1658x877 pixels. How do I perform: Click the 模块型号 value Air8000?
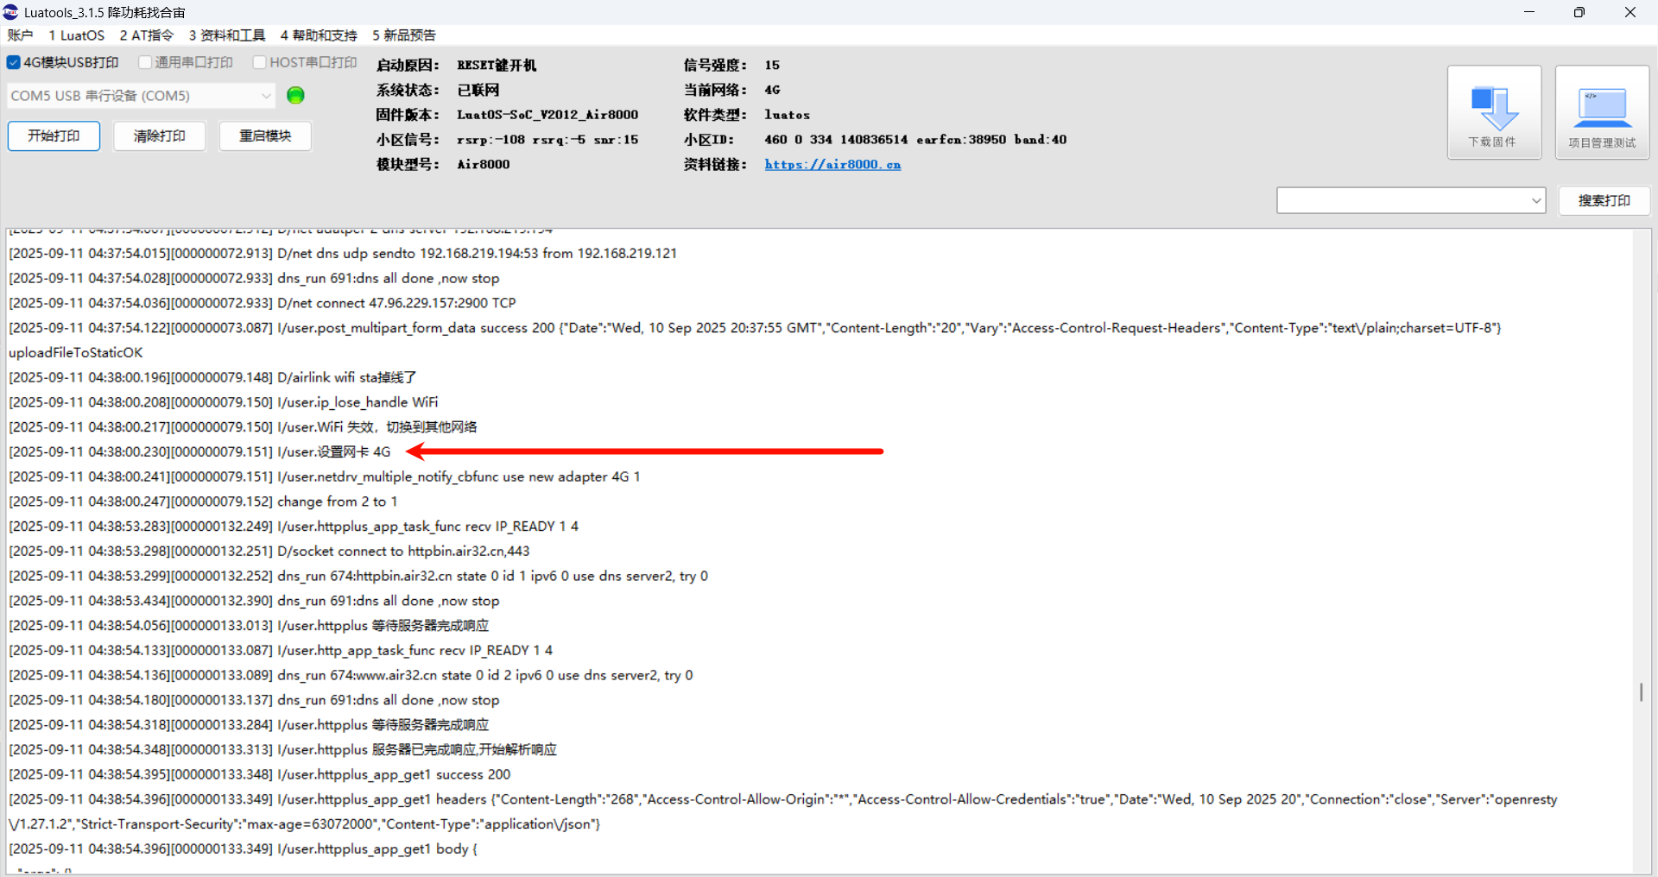point(483,165)
